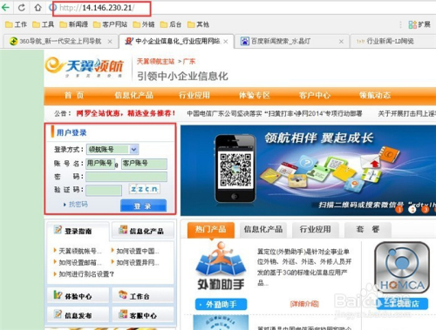Select the 热门产品 tab
Viewport: 436px width, 330px height.
point(211,230)
